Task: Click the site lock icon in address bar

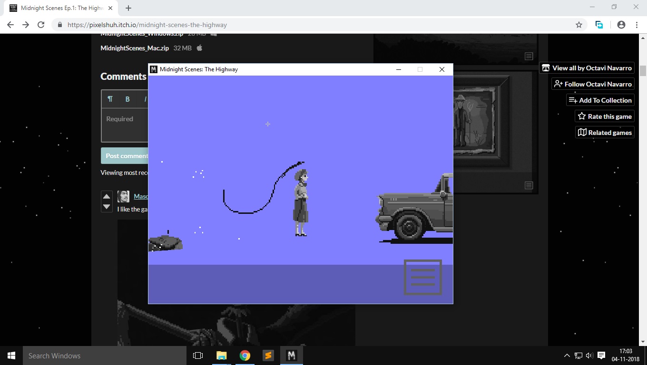Action: coord(59,25)
